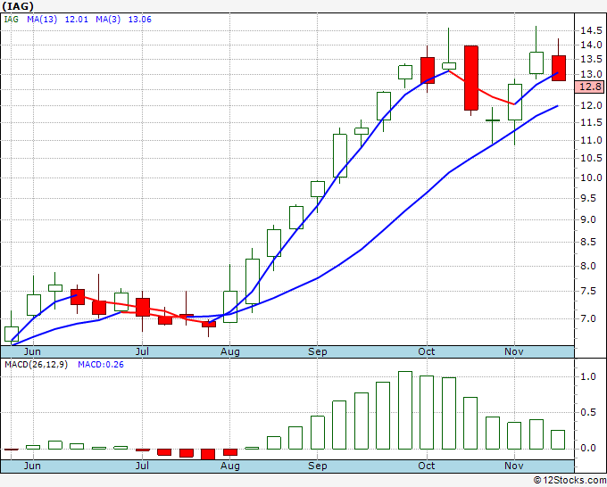
Task: Select the MA(13) legend label
Action: tap(42, 20)
